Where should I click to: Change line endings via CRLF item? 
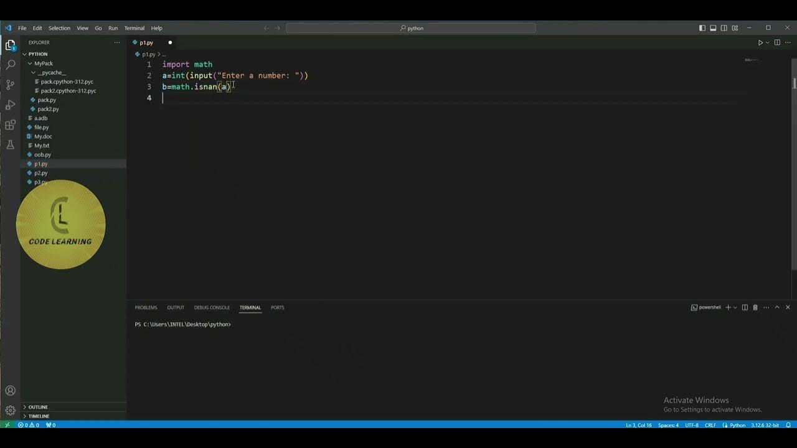click(710, 425)
